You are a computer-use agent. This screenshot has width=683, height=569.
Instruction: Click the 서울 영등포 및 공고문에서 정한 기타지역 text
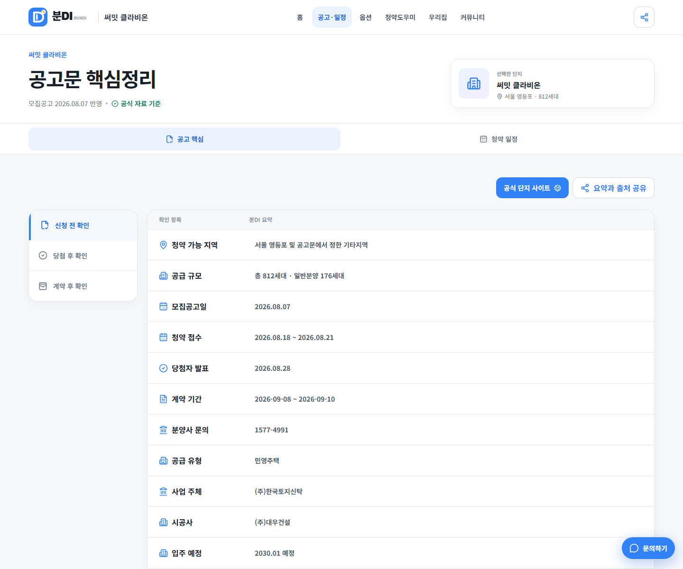point(311,245)
